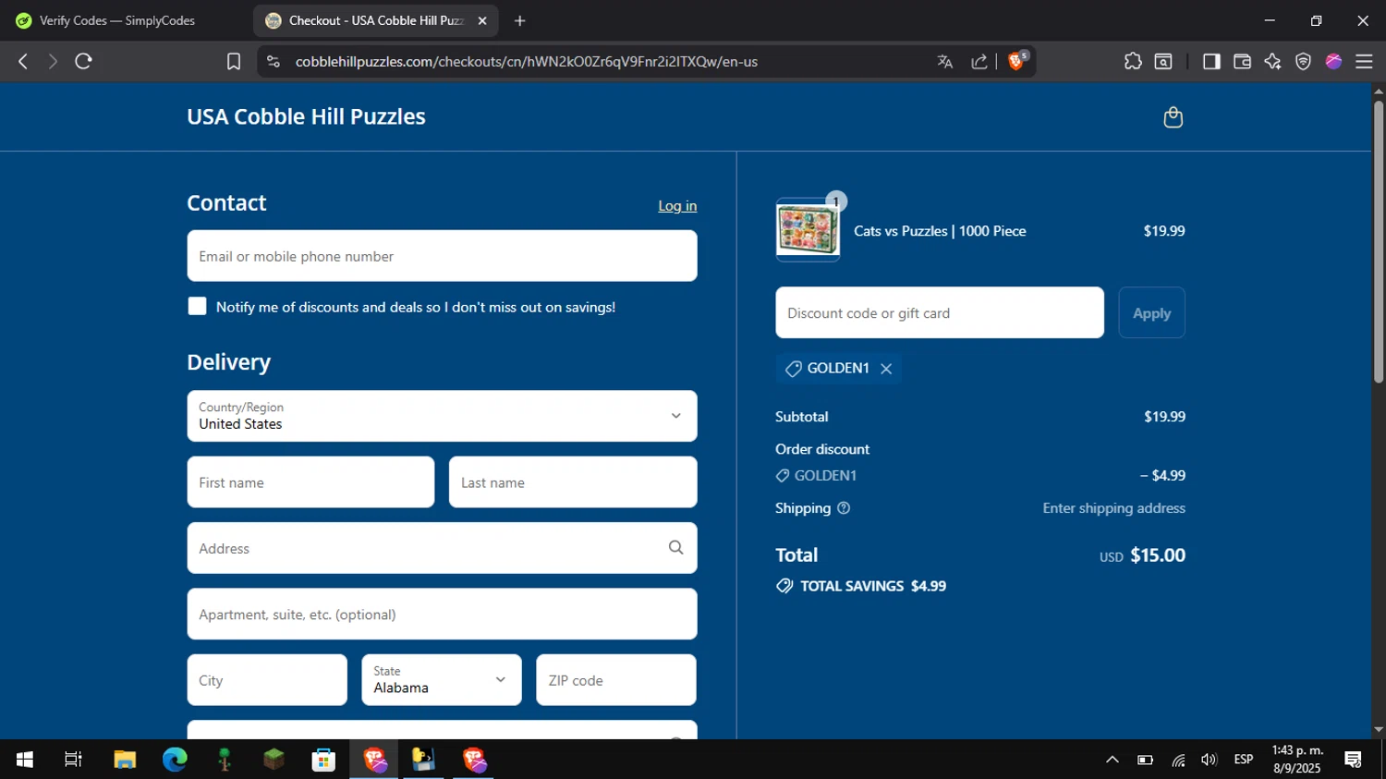Open browser extensions puzzle icon

point(1133,61)
